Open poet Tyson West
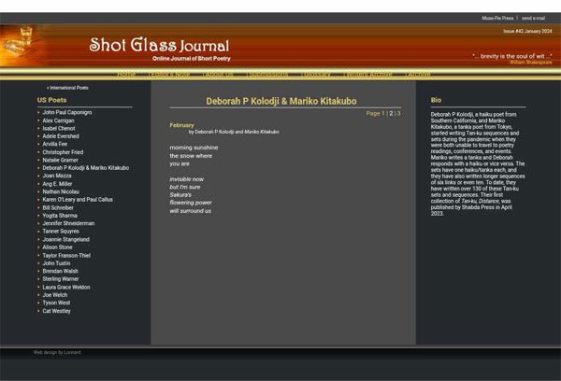Image resolution: width=561 pixels, height=381 pixels. point(56,303)
